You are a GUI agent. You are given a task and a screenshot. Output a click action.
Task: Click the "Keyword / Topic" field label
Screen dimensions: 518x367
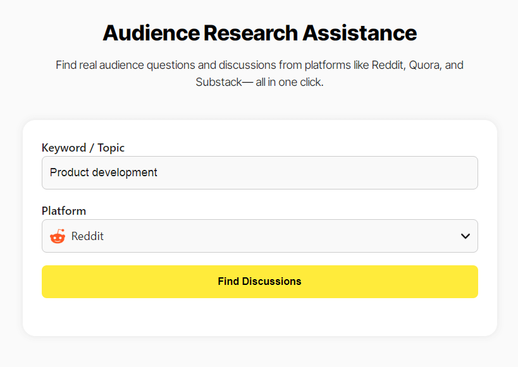coord(83,148)
